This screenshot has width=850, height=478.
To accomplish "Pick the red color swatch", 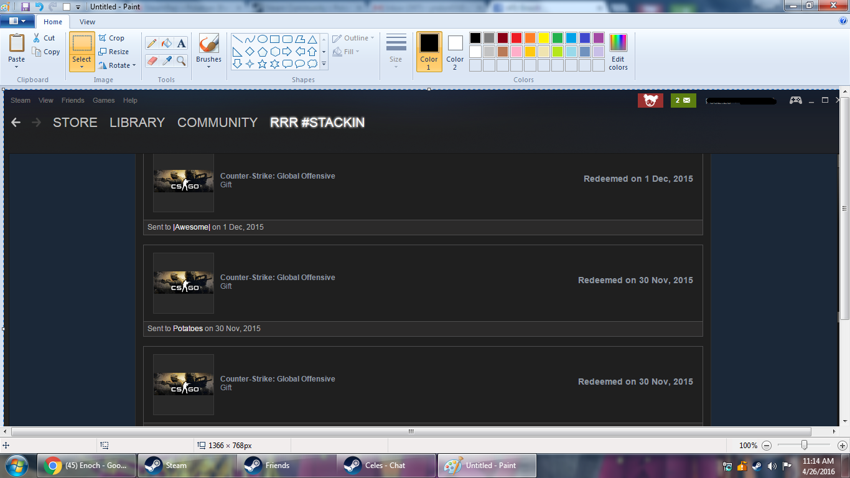I will pyautogui.click(x=516, y=38).
